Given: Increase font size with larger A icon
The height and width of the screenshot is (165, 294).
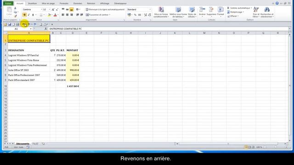Looking at the screenshot, I should pos(53,9).
